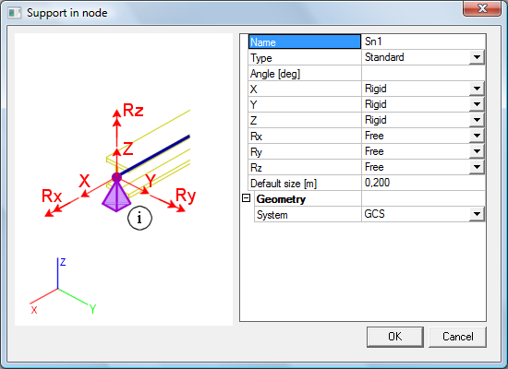Open the Rx Free dropdown arrow
508x369 pixels.
pos(477,136)
